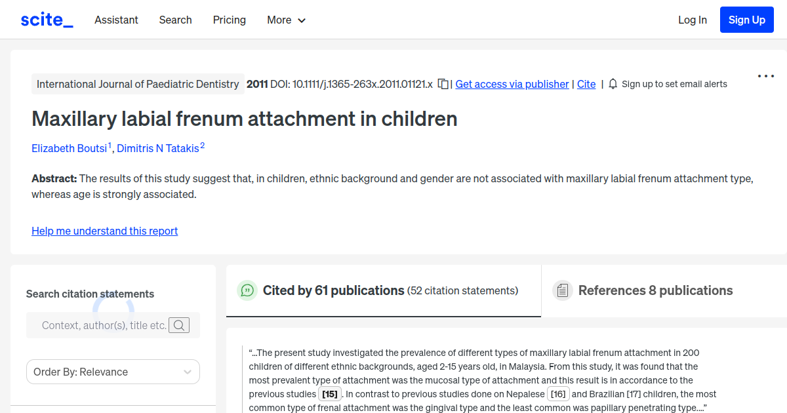
Task: Click the References document icon
Action: pyautogui.click(x=563, y=290)
